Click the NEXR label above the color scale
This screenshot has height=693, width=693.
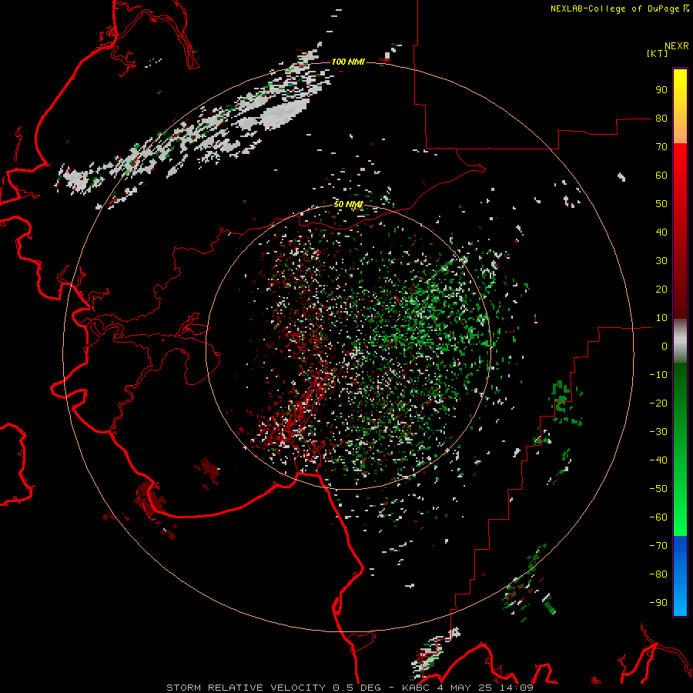click(677, 46)
